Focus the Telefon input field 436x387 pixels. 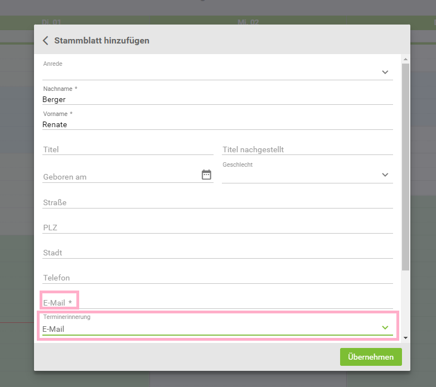[217, 278]
